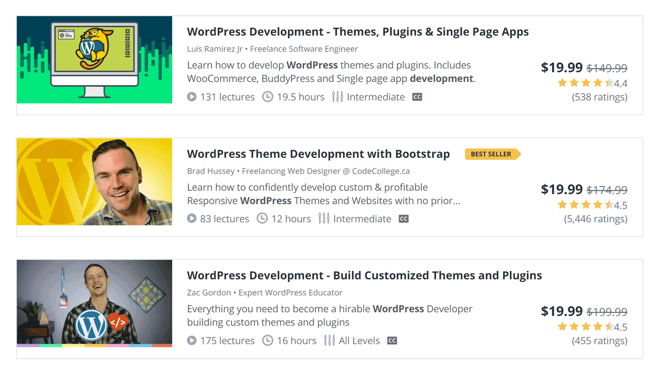Open WordPress Theme Development with Bootstrap title
The height and width of the screenshot is (374, 660).
[318, 154]
